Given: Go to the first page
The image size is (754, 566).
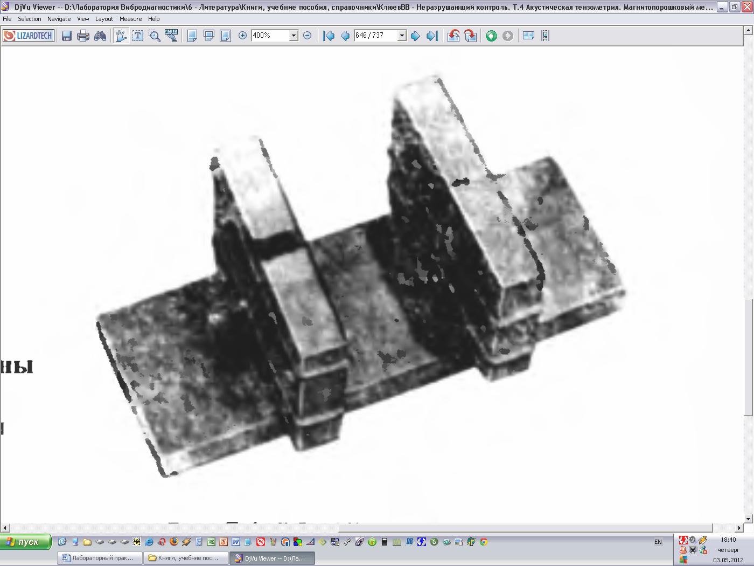Looking at the screenshot, I should coord(329,36).
